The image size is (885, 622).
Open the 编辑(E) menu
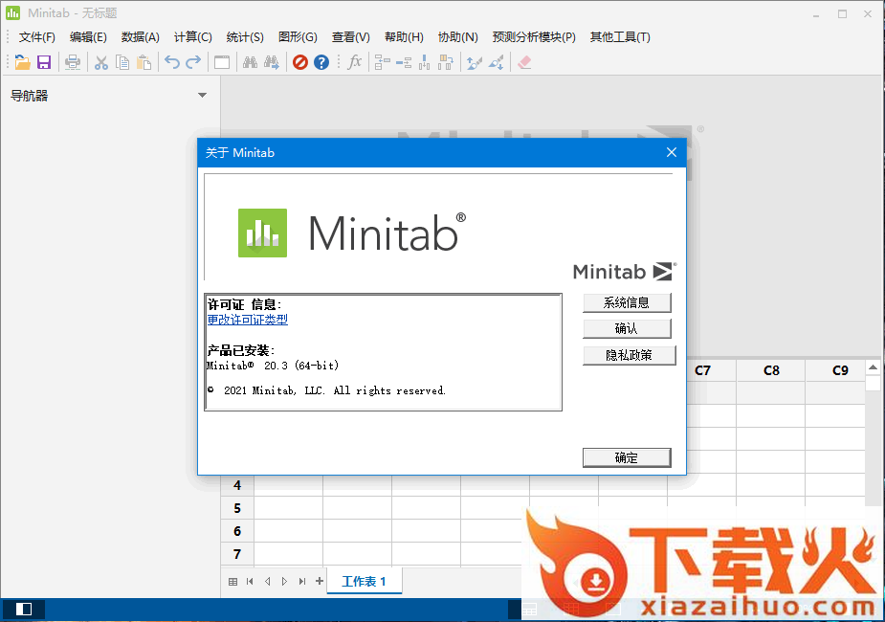point(88,37)
